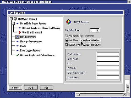The width and height of the screenshot is (131, 98).
Task: Click the background window's horizontal scrollbar left arrow
Action: tap(78, 95)
